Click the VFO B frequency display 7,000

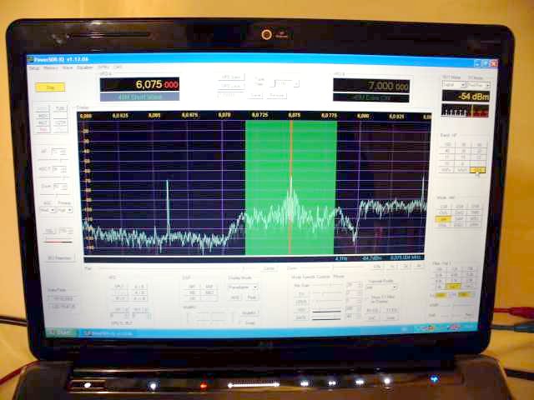pyautogui.click(x=371, y=86)
